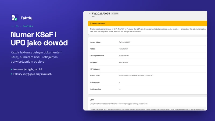Click the Numer faktury label
Image resolution: width=215 pixels, height=121 pixels.
[96, 42]
